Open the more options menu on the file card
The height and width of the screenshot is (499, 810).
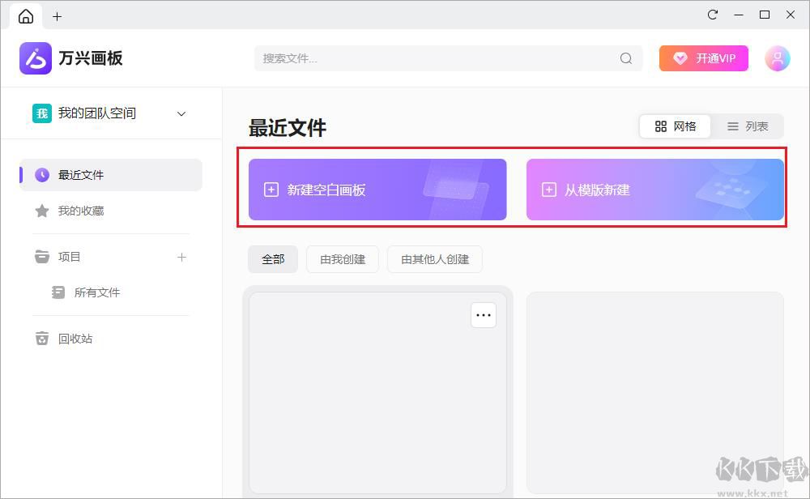click(x=484, y=314)
